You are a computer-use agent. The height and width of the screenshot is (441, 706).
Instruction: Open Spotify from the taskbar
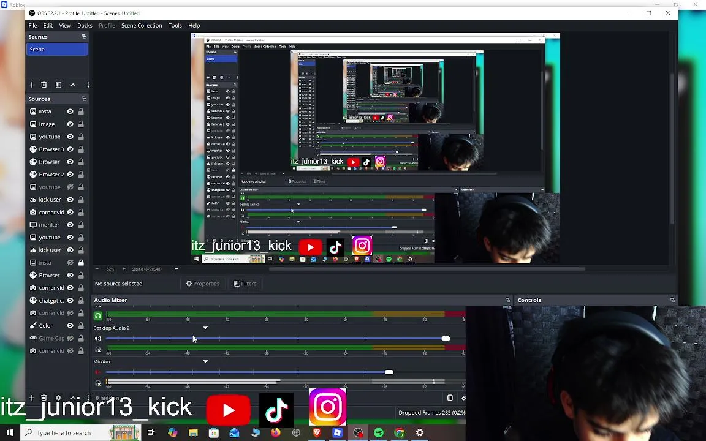click(379, 432)
